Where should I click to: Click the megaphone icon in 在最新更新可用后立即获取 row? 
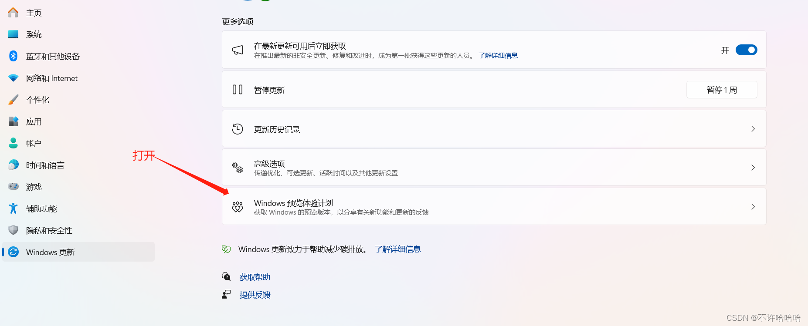pyautogui.click(x=238, y=50)
